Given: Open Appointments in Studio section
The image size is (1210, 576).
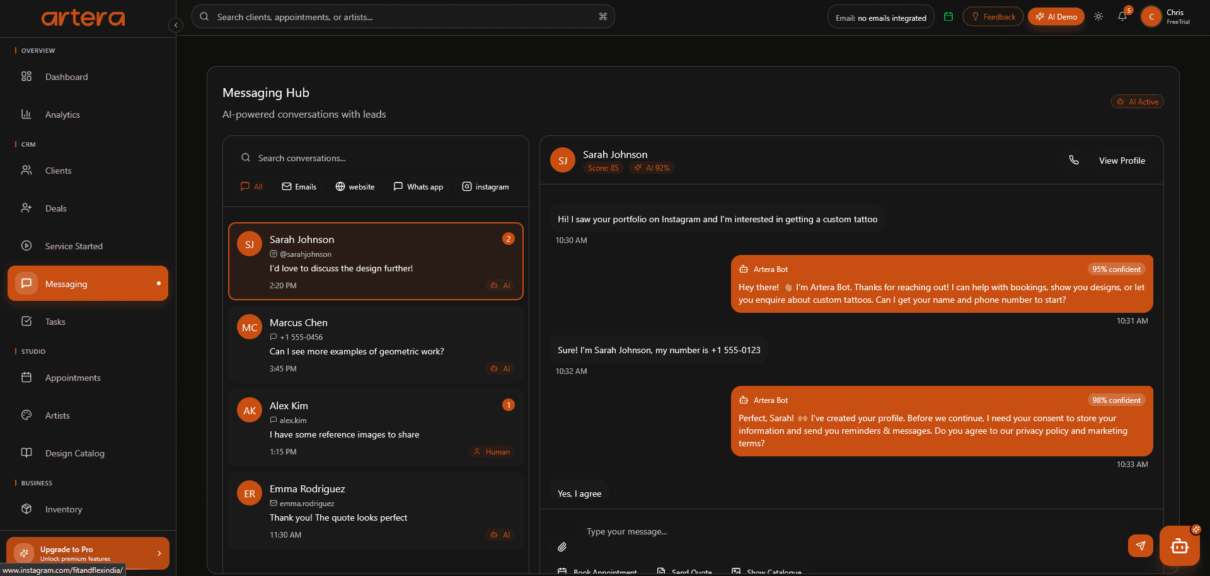Looking at the screenshot, I should [x=88, y=378].
